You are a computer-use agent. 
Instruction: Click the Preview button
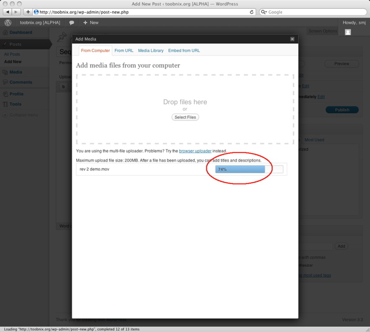(342, 64)
